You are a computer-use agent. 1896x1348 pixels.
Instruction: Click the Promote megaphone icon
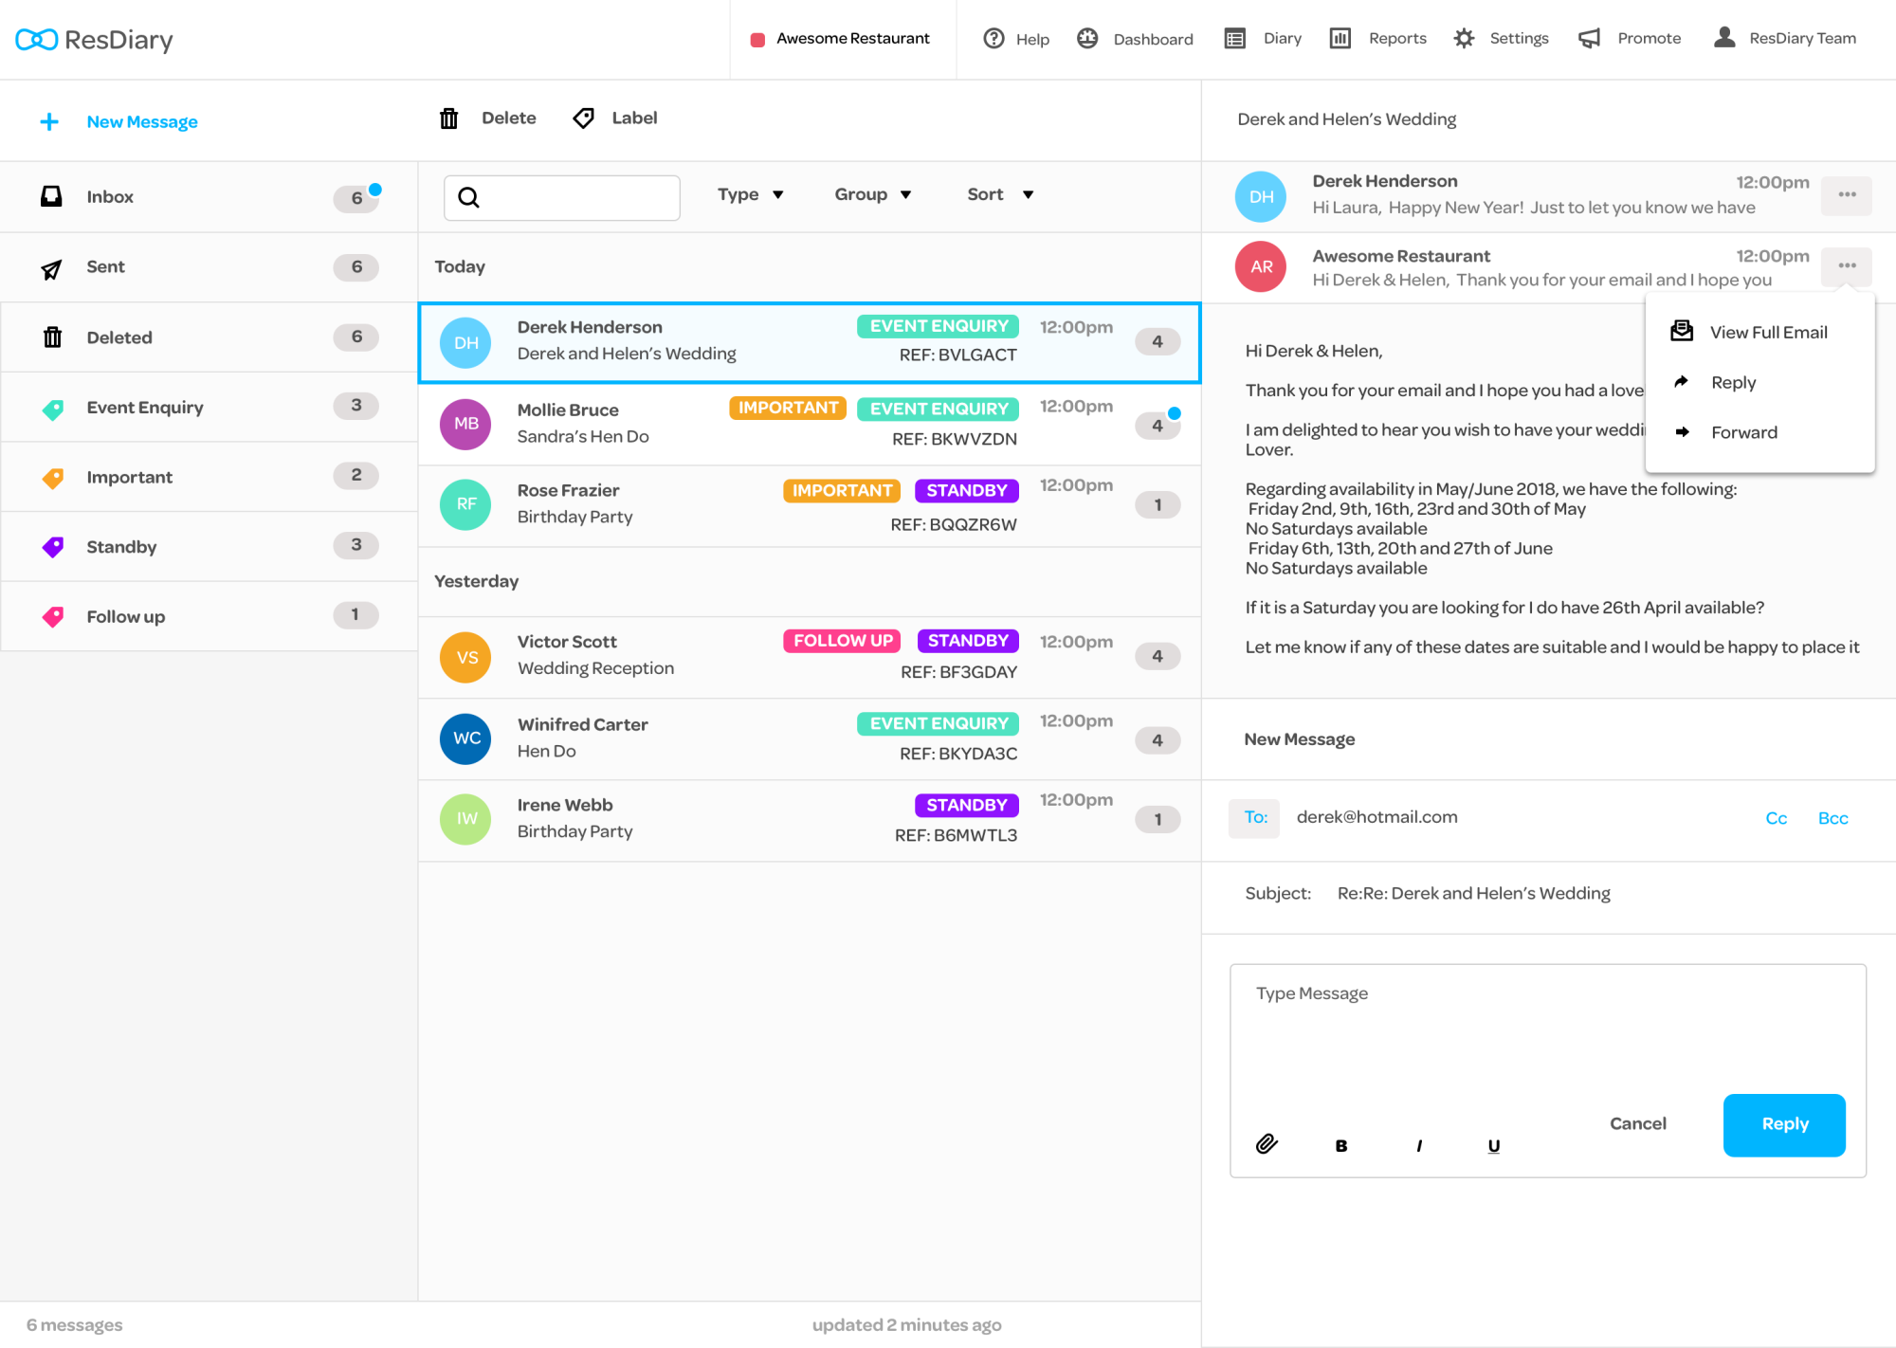click(x=1589, y=39)
